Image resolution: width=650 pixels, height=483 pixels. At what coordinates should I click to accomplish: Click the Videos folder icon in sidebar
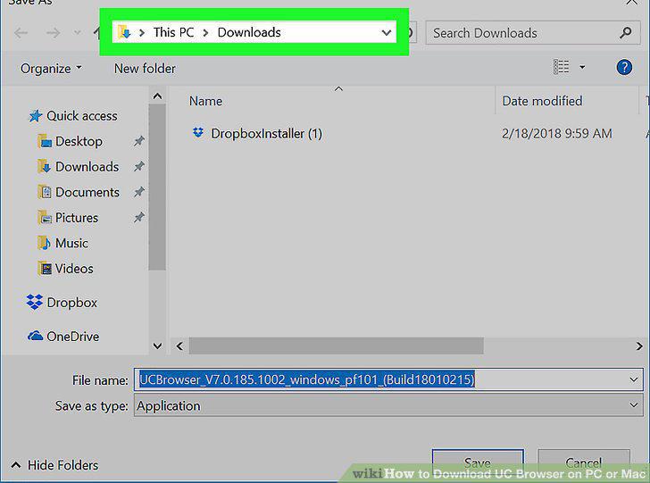pyautogui.click(x=45, y=269)
